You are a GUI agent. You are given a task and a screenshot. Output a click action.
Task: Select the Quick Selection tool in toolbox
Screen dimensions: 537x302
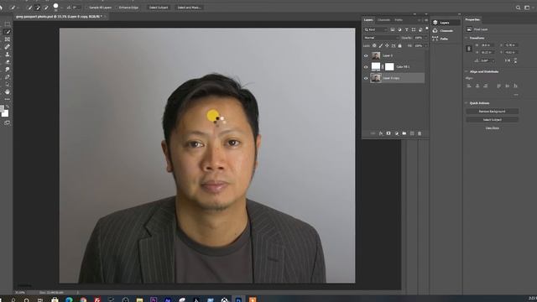(x=8, y=32)
